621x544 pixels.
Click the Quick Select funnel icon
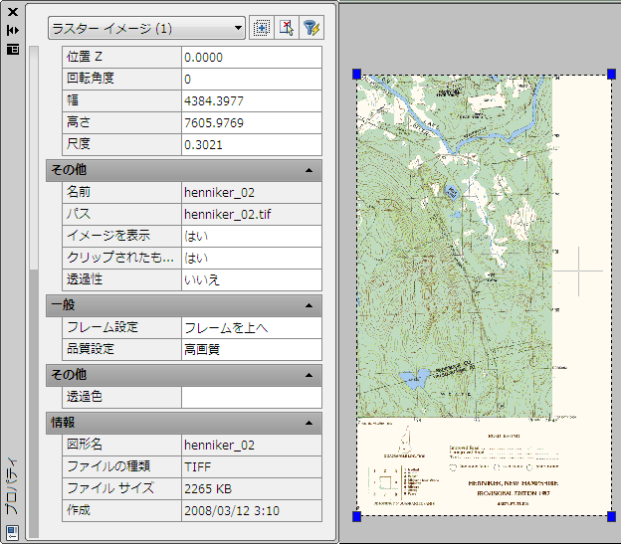click(x=311, y=28)
